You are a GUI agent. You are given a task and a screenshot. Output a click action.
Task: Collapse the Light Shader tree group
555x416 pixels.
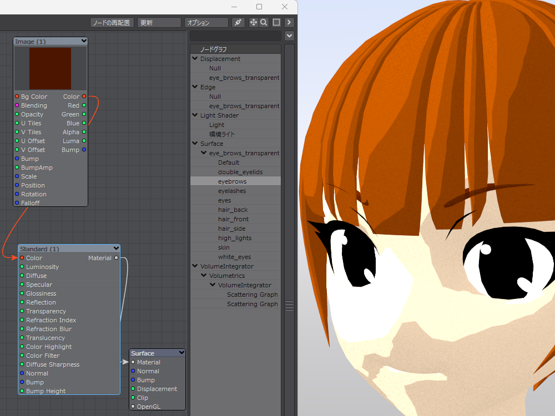pyautogui.click(x=195, y=115)
